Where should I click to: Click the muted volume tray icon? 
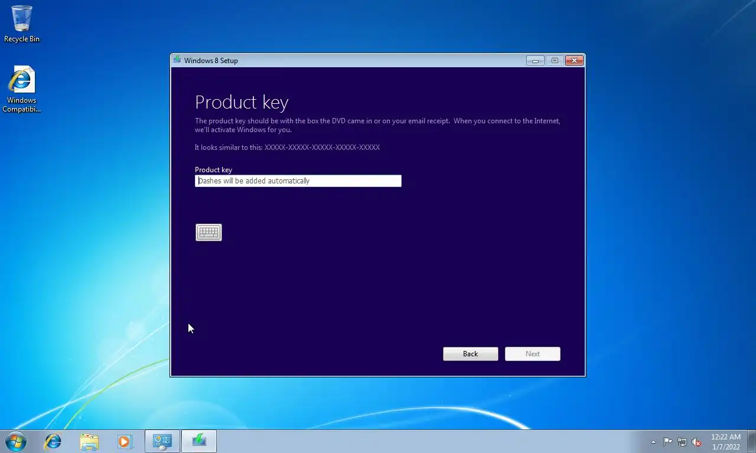[x=696, y=442]
